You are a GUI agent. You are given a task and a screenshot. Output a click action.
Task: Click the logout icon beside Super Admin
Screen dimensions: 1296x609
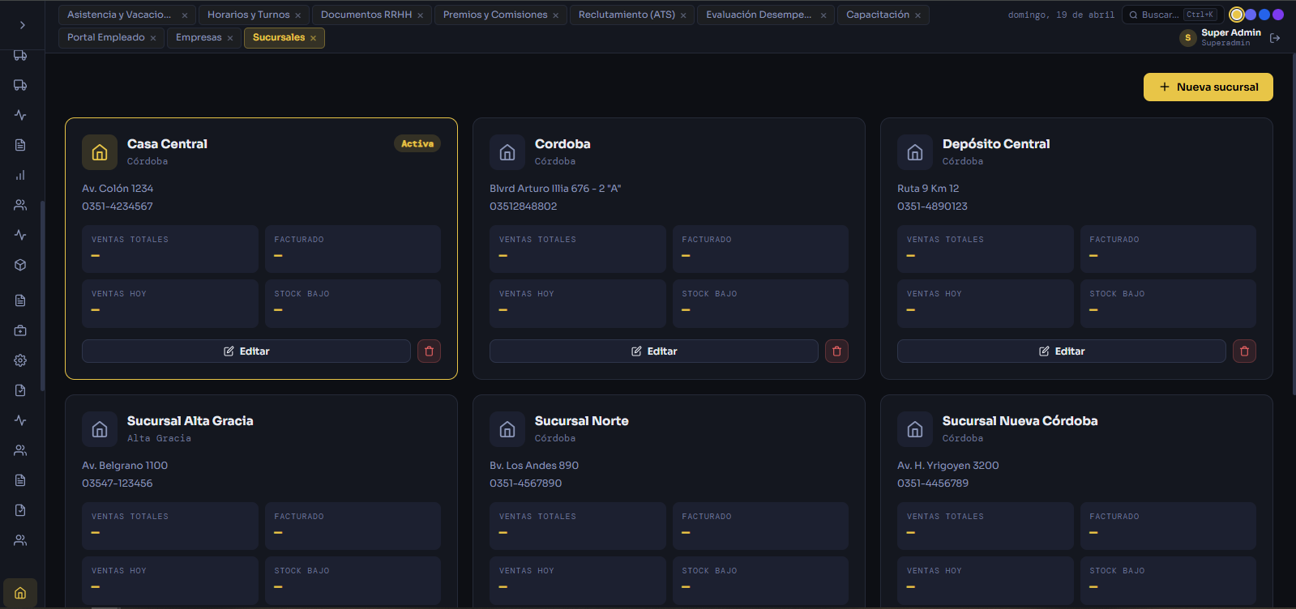1275,38
